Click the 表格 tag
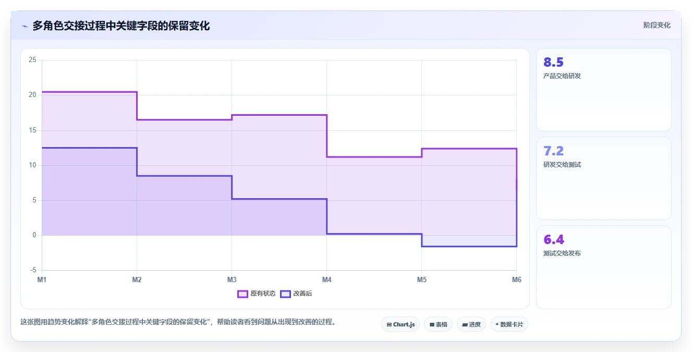 tap(438, 324)
